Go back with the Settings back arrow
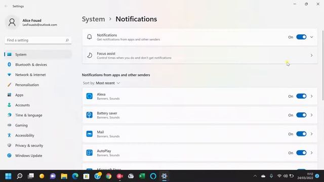 pos(6,6)
